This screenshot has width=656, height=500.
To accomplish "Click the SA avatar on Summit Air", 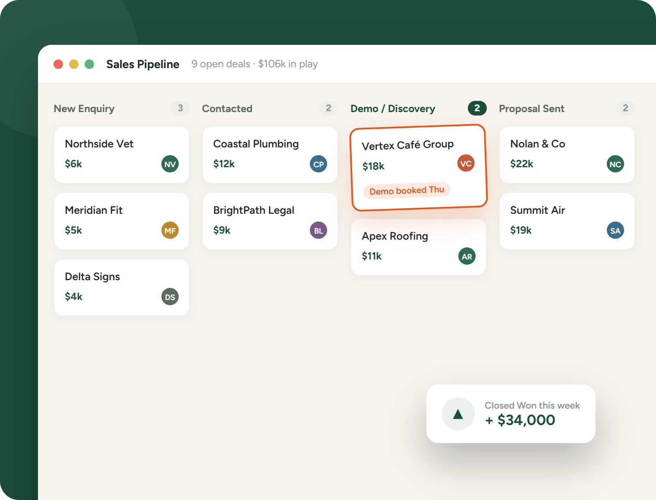I will pos(615,230).
